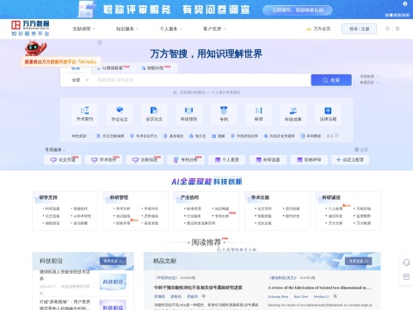Image resolution: width=413 pixels, height=310 pixels.
Task: Open 学术创作 service shortcut
Action: coord(103,159)
